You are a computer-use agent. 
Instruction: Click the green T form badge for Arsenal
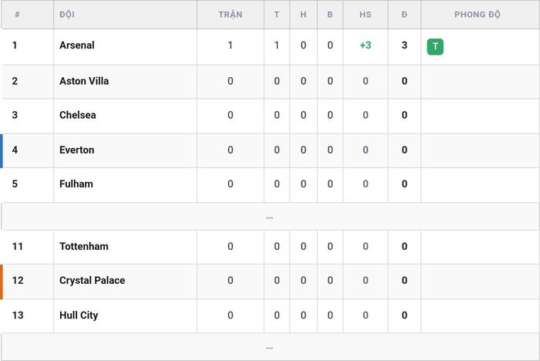(435, 46)
